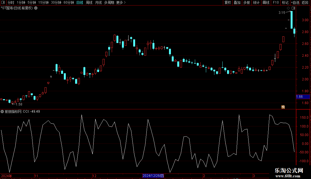Select the 5分钟 period tab
This screenshot has height=179, width=311.
(32, 2)
